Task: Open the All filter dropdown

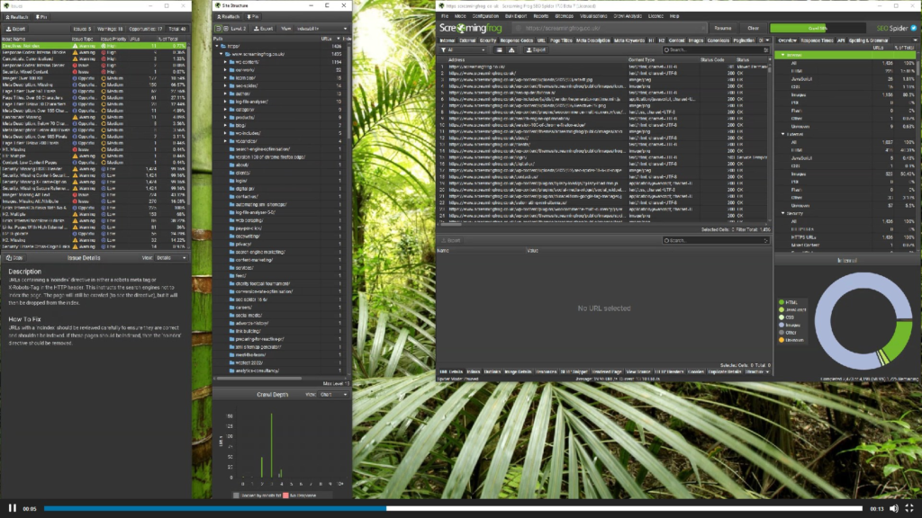Action: (x=464, y=50)
